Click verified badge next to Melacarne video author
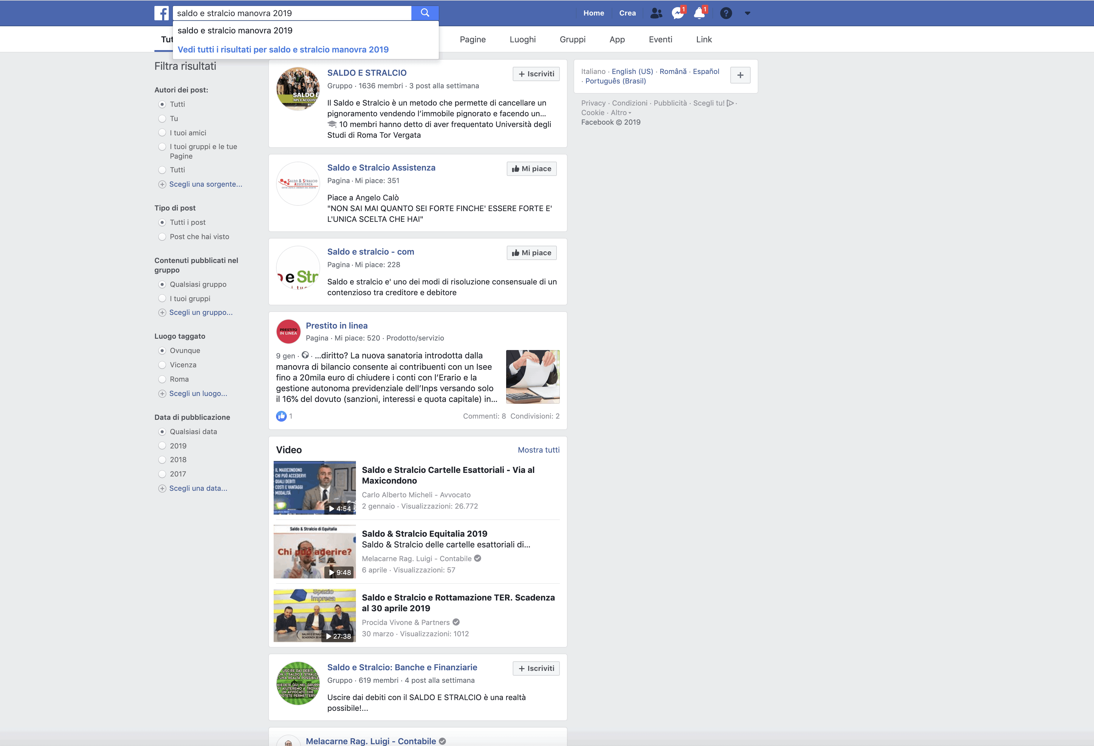The width and height of the screenshot is (1094, 746). (x=477, y=558)
